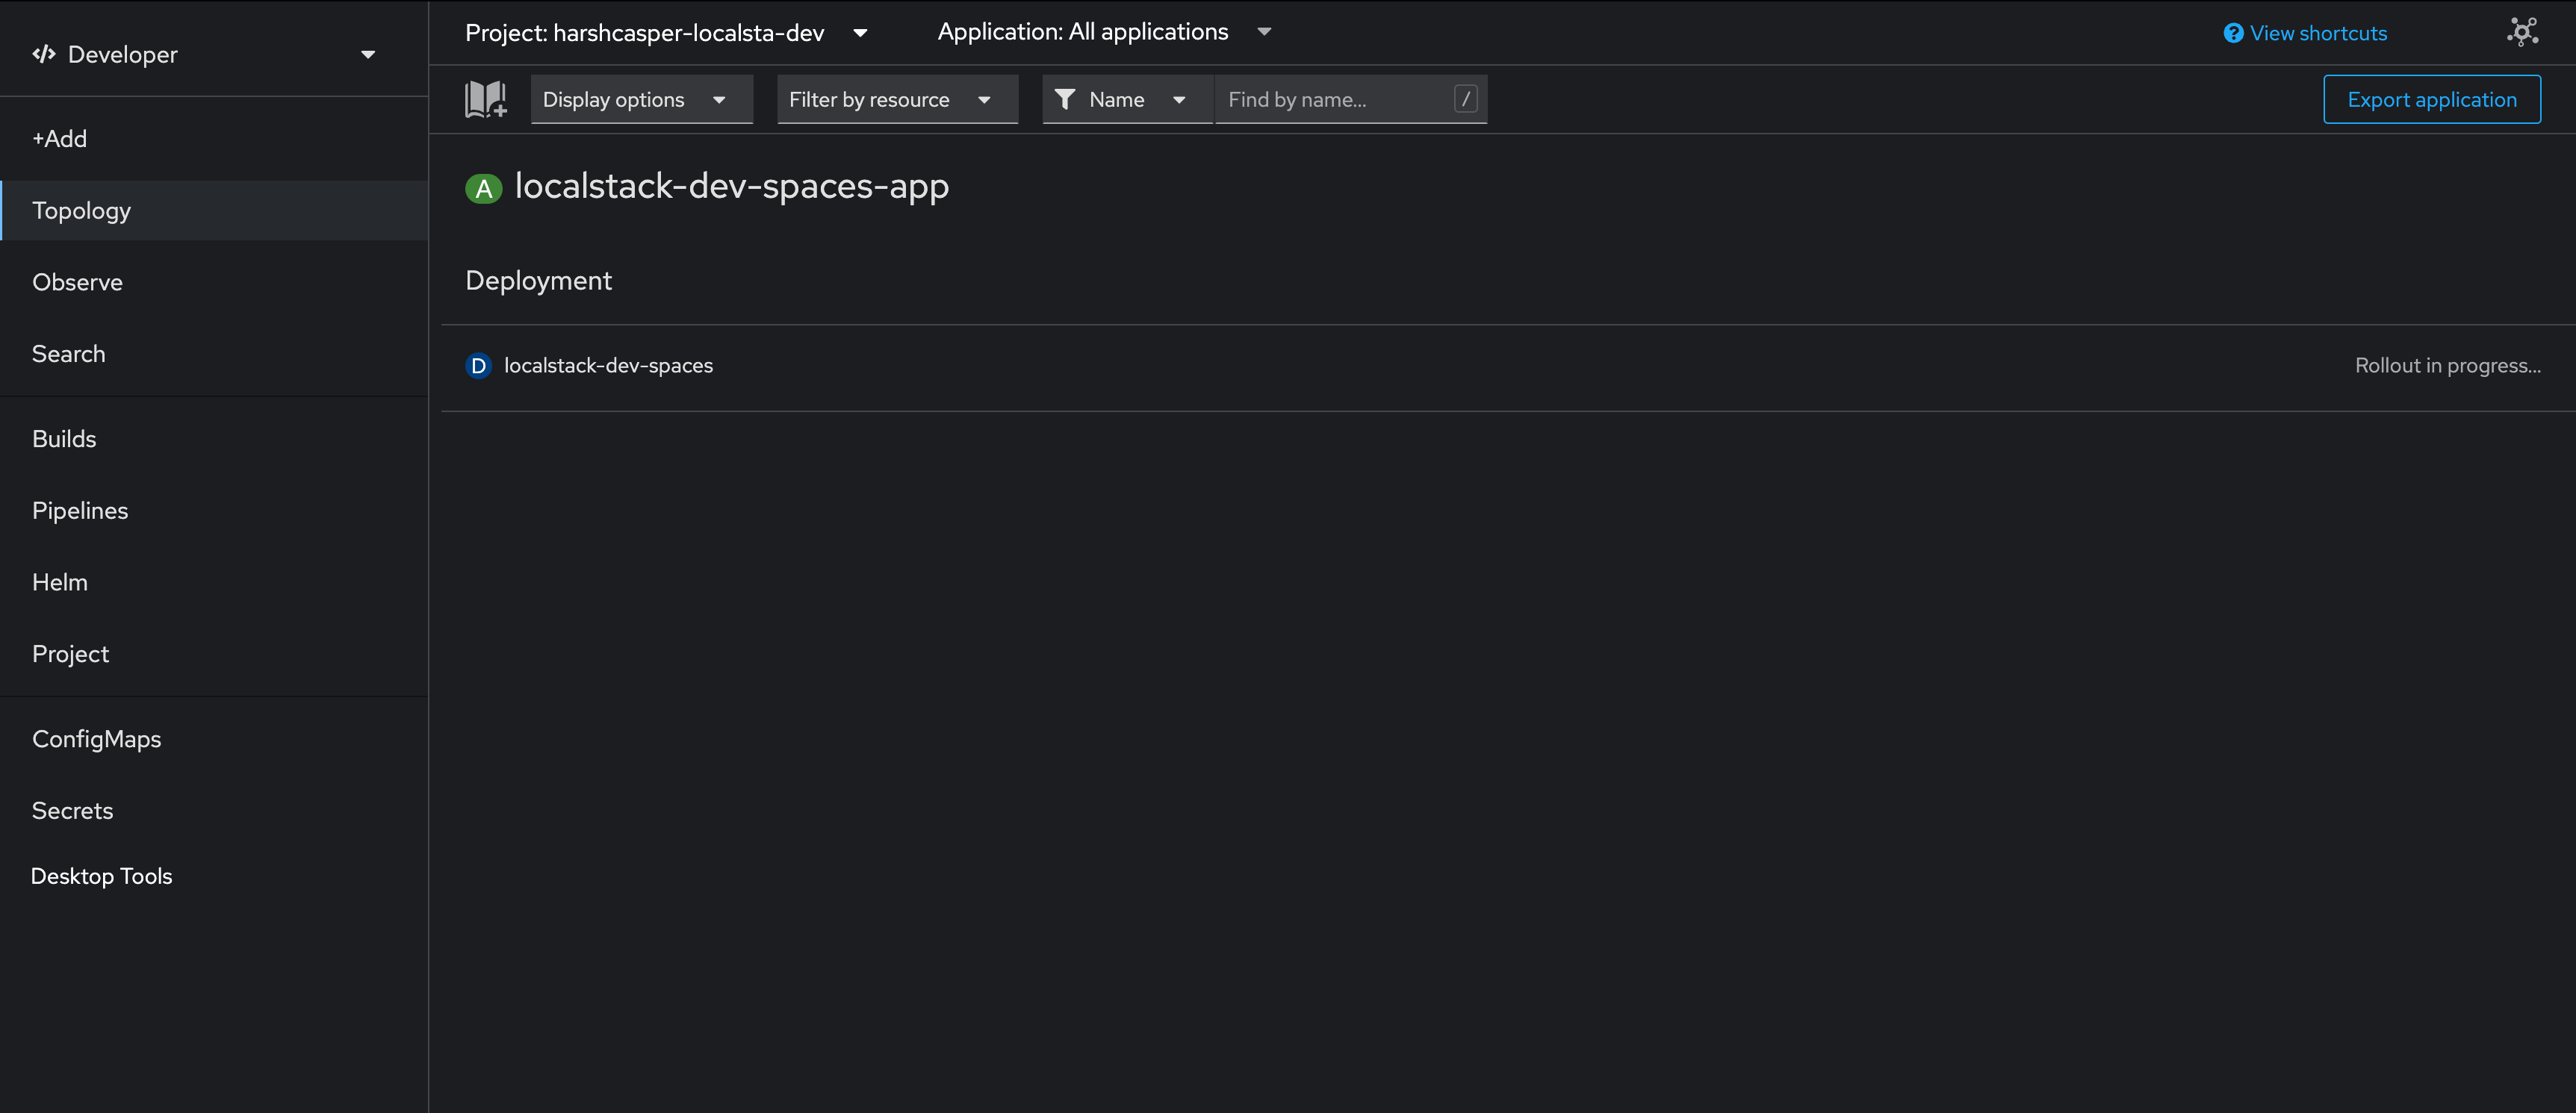Click the Export application button
2576x1113 pixels.
(2432, 99)
